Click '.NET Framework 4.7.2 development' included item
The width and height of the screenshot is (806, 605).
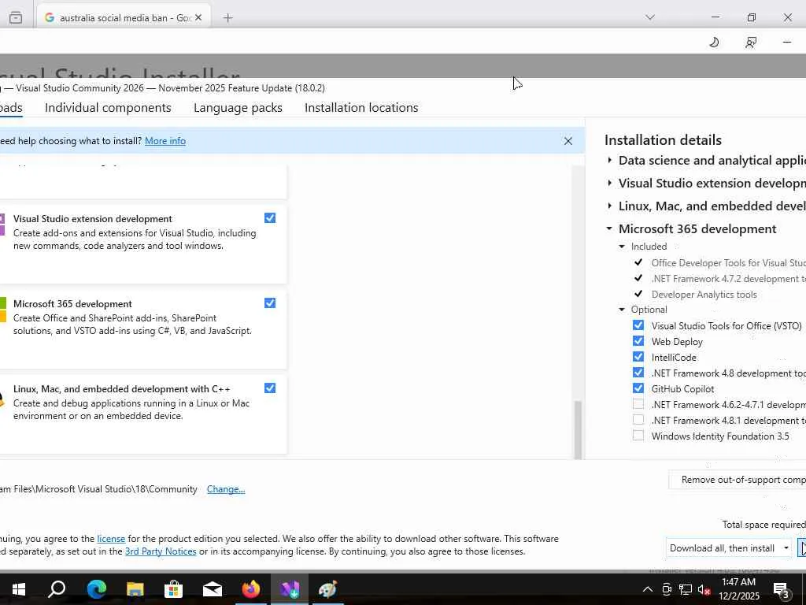pyautogui.click(x=728, y=278)
